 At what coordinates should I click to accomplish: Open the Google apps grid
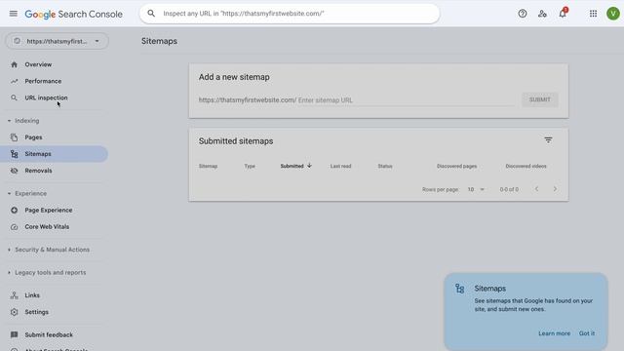593,14
